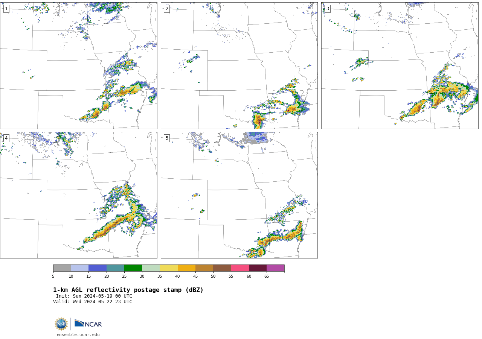Click the number label 5 on the fifth panel
This screenshot has height=339, width=482.
pyautogui.click(x=167, y=138)
